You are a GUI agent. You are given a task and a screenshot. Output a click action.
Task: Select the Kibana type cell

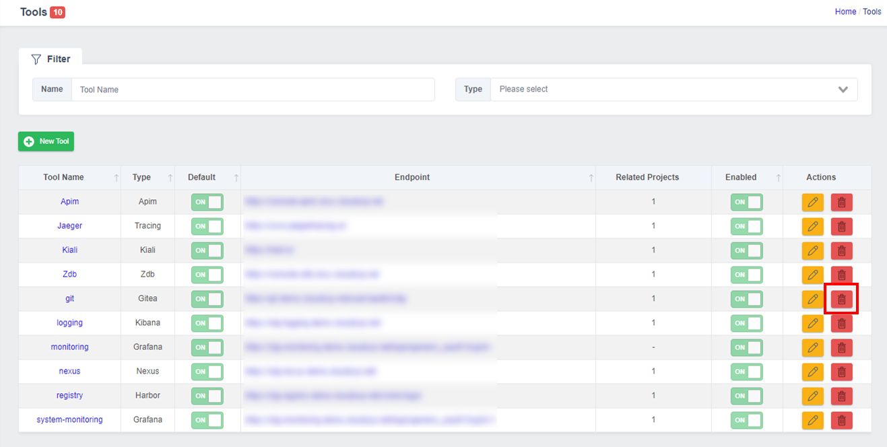(x=147, y=323)
